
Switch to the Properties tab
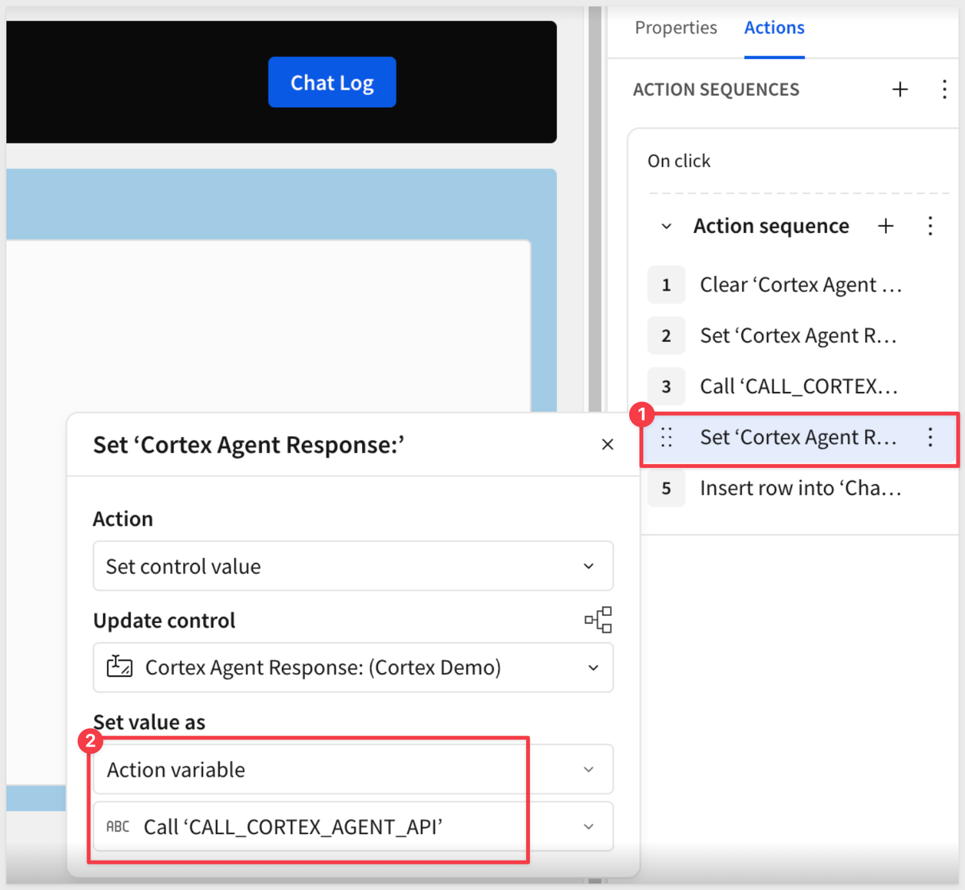tap(675, 28)
